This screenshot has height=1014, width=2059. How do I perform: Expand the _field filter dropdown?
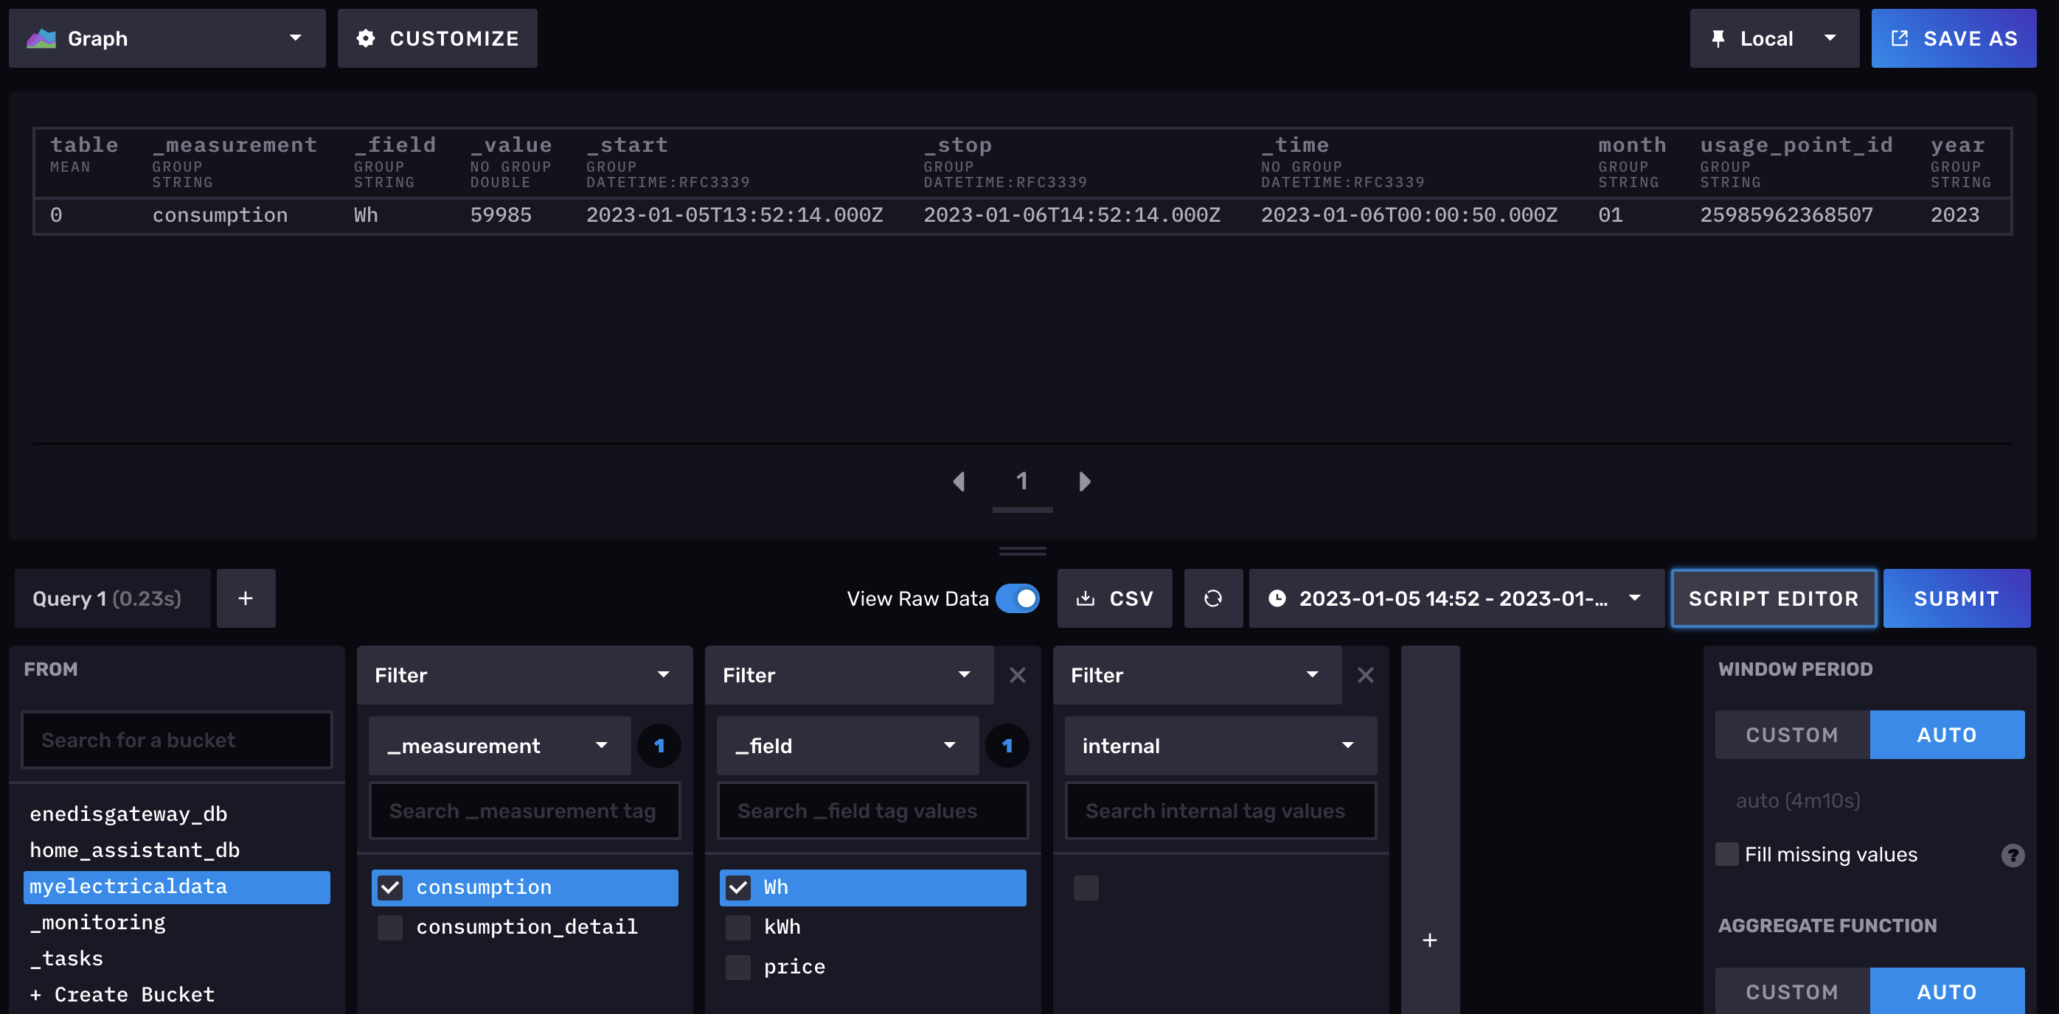coord(846,746)
